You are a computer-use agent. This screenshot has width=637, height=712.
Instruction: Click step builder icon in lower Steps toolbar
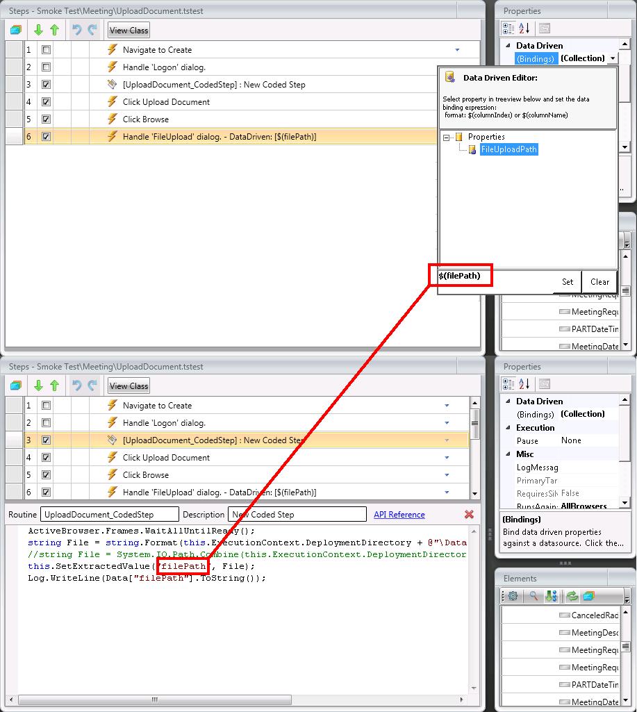[x=16, y=386]
